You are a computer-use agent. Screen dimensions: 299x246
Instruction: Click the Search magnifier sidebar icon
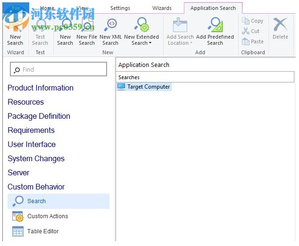coord(18,201)
